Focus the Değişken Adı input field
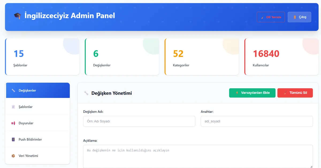Image resolution: width=321 pixels, height=168 pixels. 139,121
